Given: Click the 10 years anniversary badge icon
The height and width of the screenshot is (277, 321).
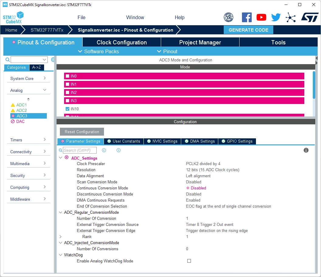Looking at the screenshot, I should tap(229, 17).
